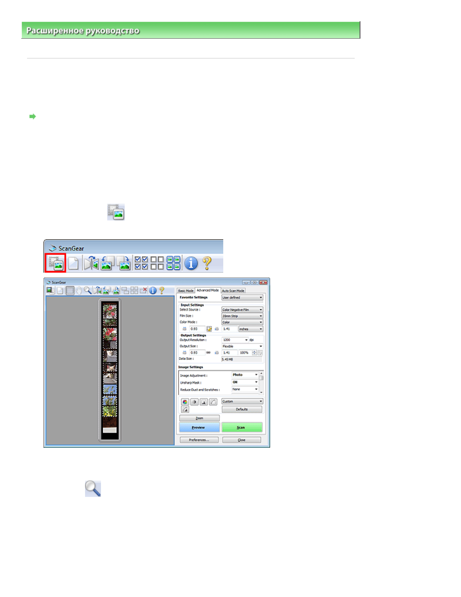Click the Close button in the ScanGear window
The height and width of the screenshot is (597, 461).
(x=242, y=440)
